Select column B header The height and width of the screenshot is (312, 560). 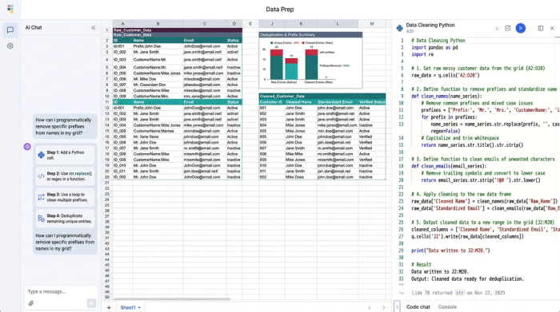pyautogui.click(x=158, y=24)
